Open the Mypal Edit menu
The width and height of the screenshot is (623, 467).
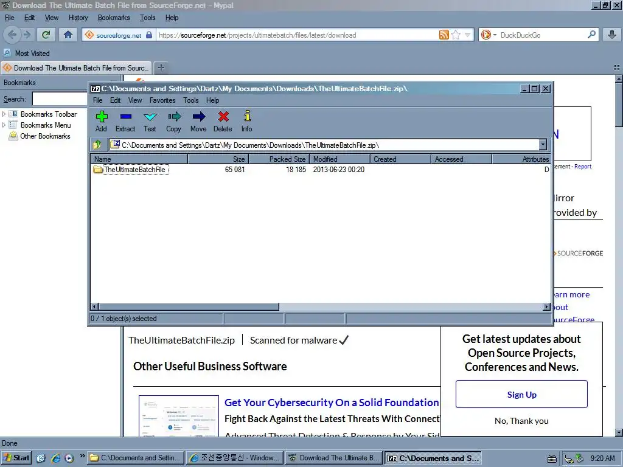coord(29,18)
